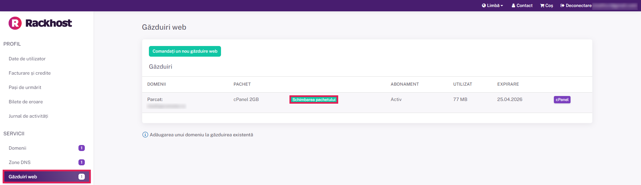Click the SERVICII sidebar heading
This screenshot has width=641, height=185.
[x=14, y=134]
